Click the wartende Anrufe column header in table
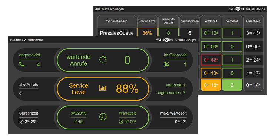278x140 pixels. pos(168,21)
